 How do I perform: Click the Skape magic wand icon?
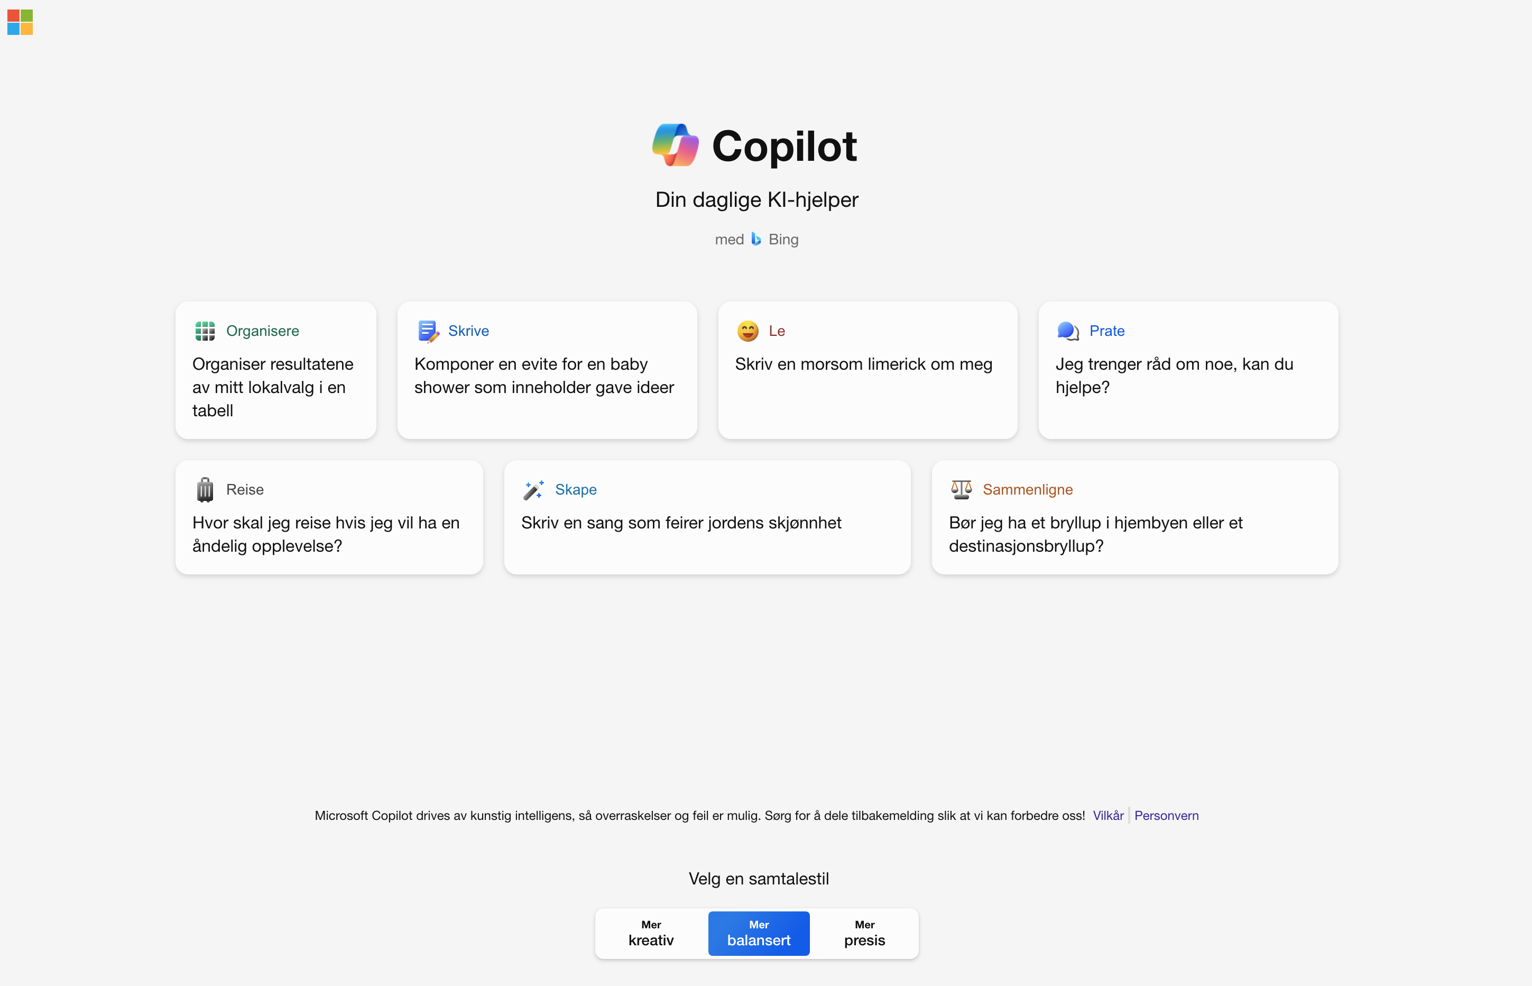coord(533,490)
